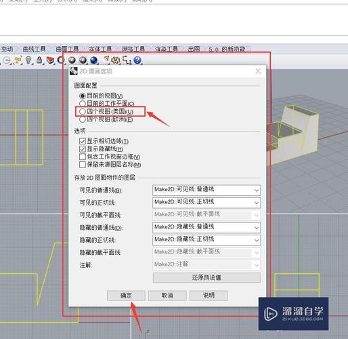Click 还原预设值 restore defaults button
348x339 pixels.
click(206, 277)
